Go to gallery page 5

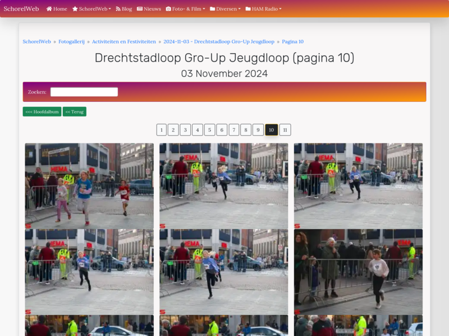click(209, 130)
